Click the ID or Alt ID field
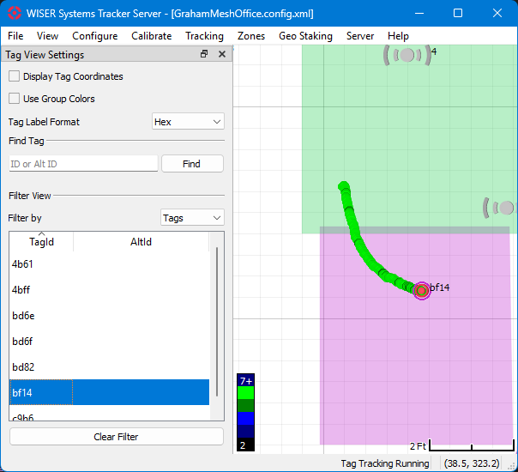 click(83, 164)
